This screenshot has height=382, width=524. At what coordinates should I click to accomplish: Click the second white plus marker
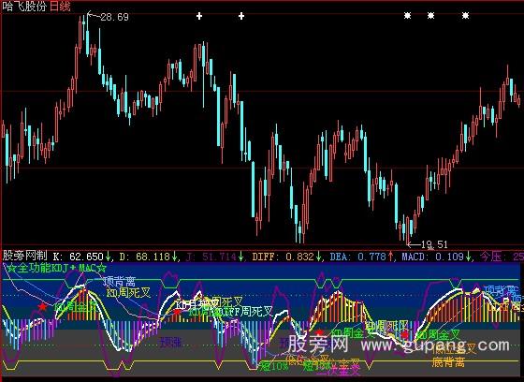click(241, 16)
